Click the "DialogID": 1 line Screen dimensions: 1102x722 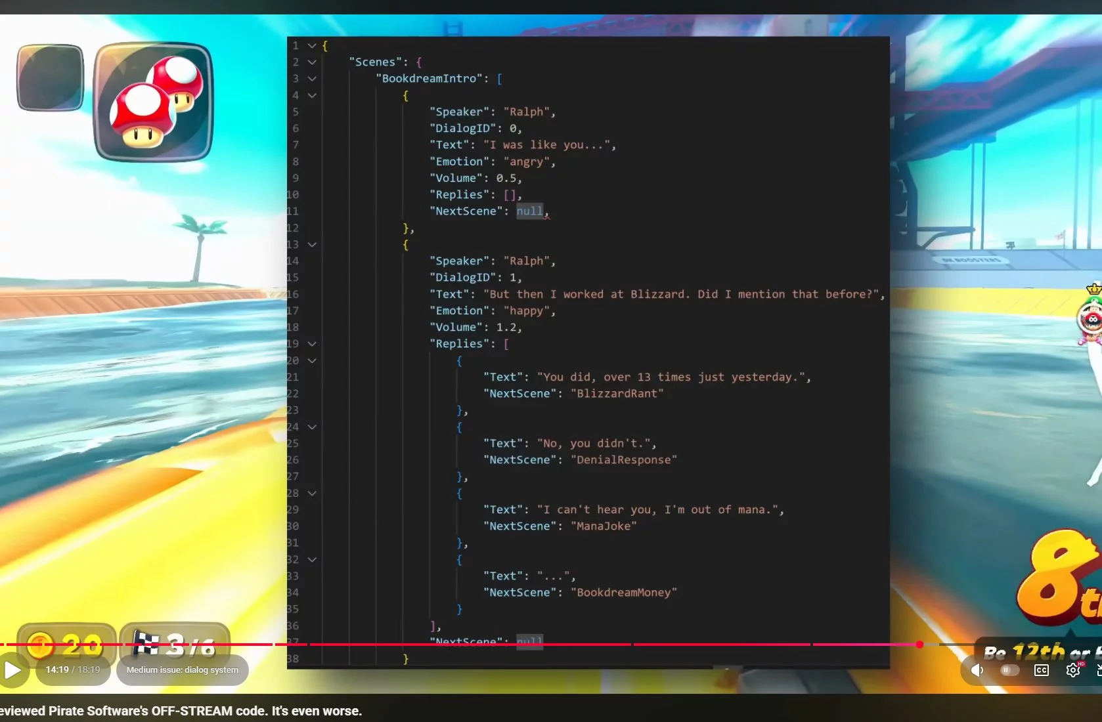(476, 277)
